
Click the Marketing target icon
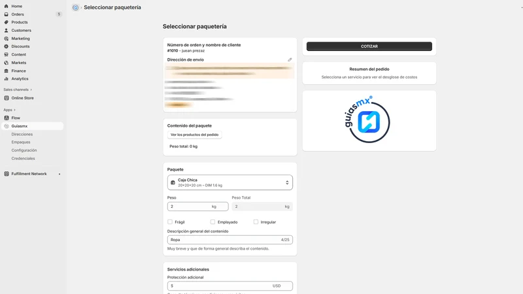point(6,39)
